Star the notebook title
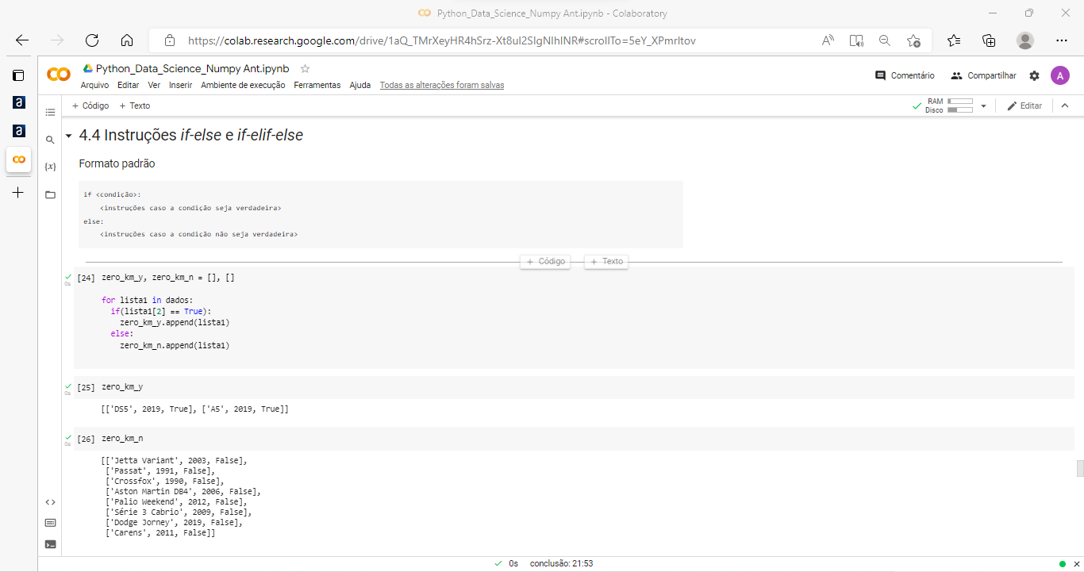This screenshot has height=572, width=1084. pyautogui.click(x=305, y=69)
